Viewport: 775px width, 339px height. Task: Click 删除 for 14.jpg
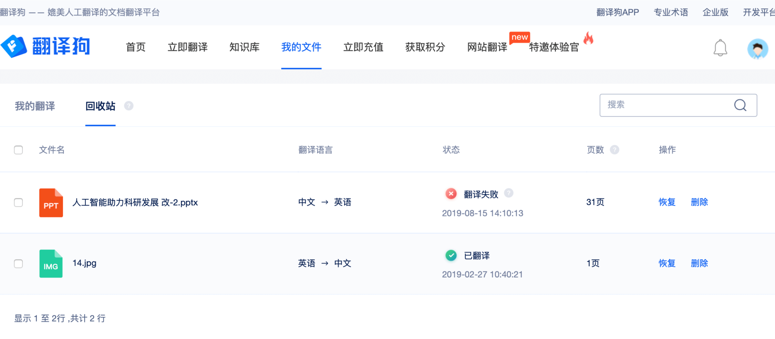coord(699,263)
